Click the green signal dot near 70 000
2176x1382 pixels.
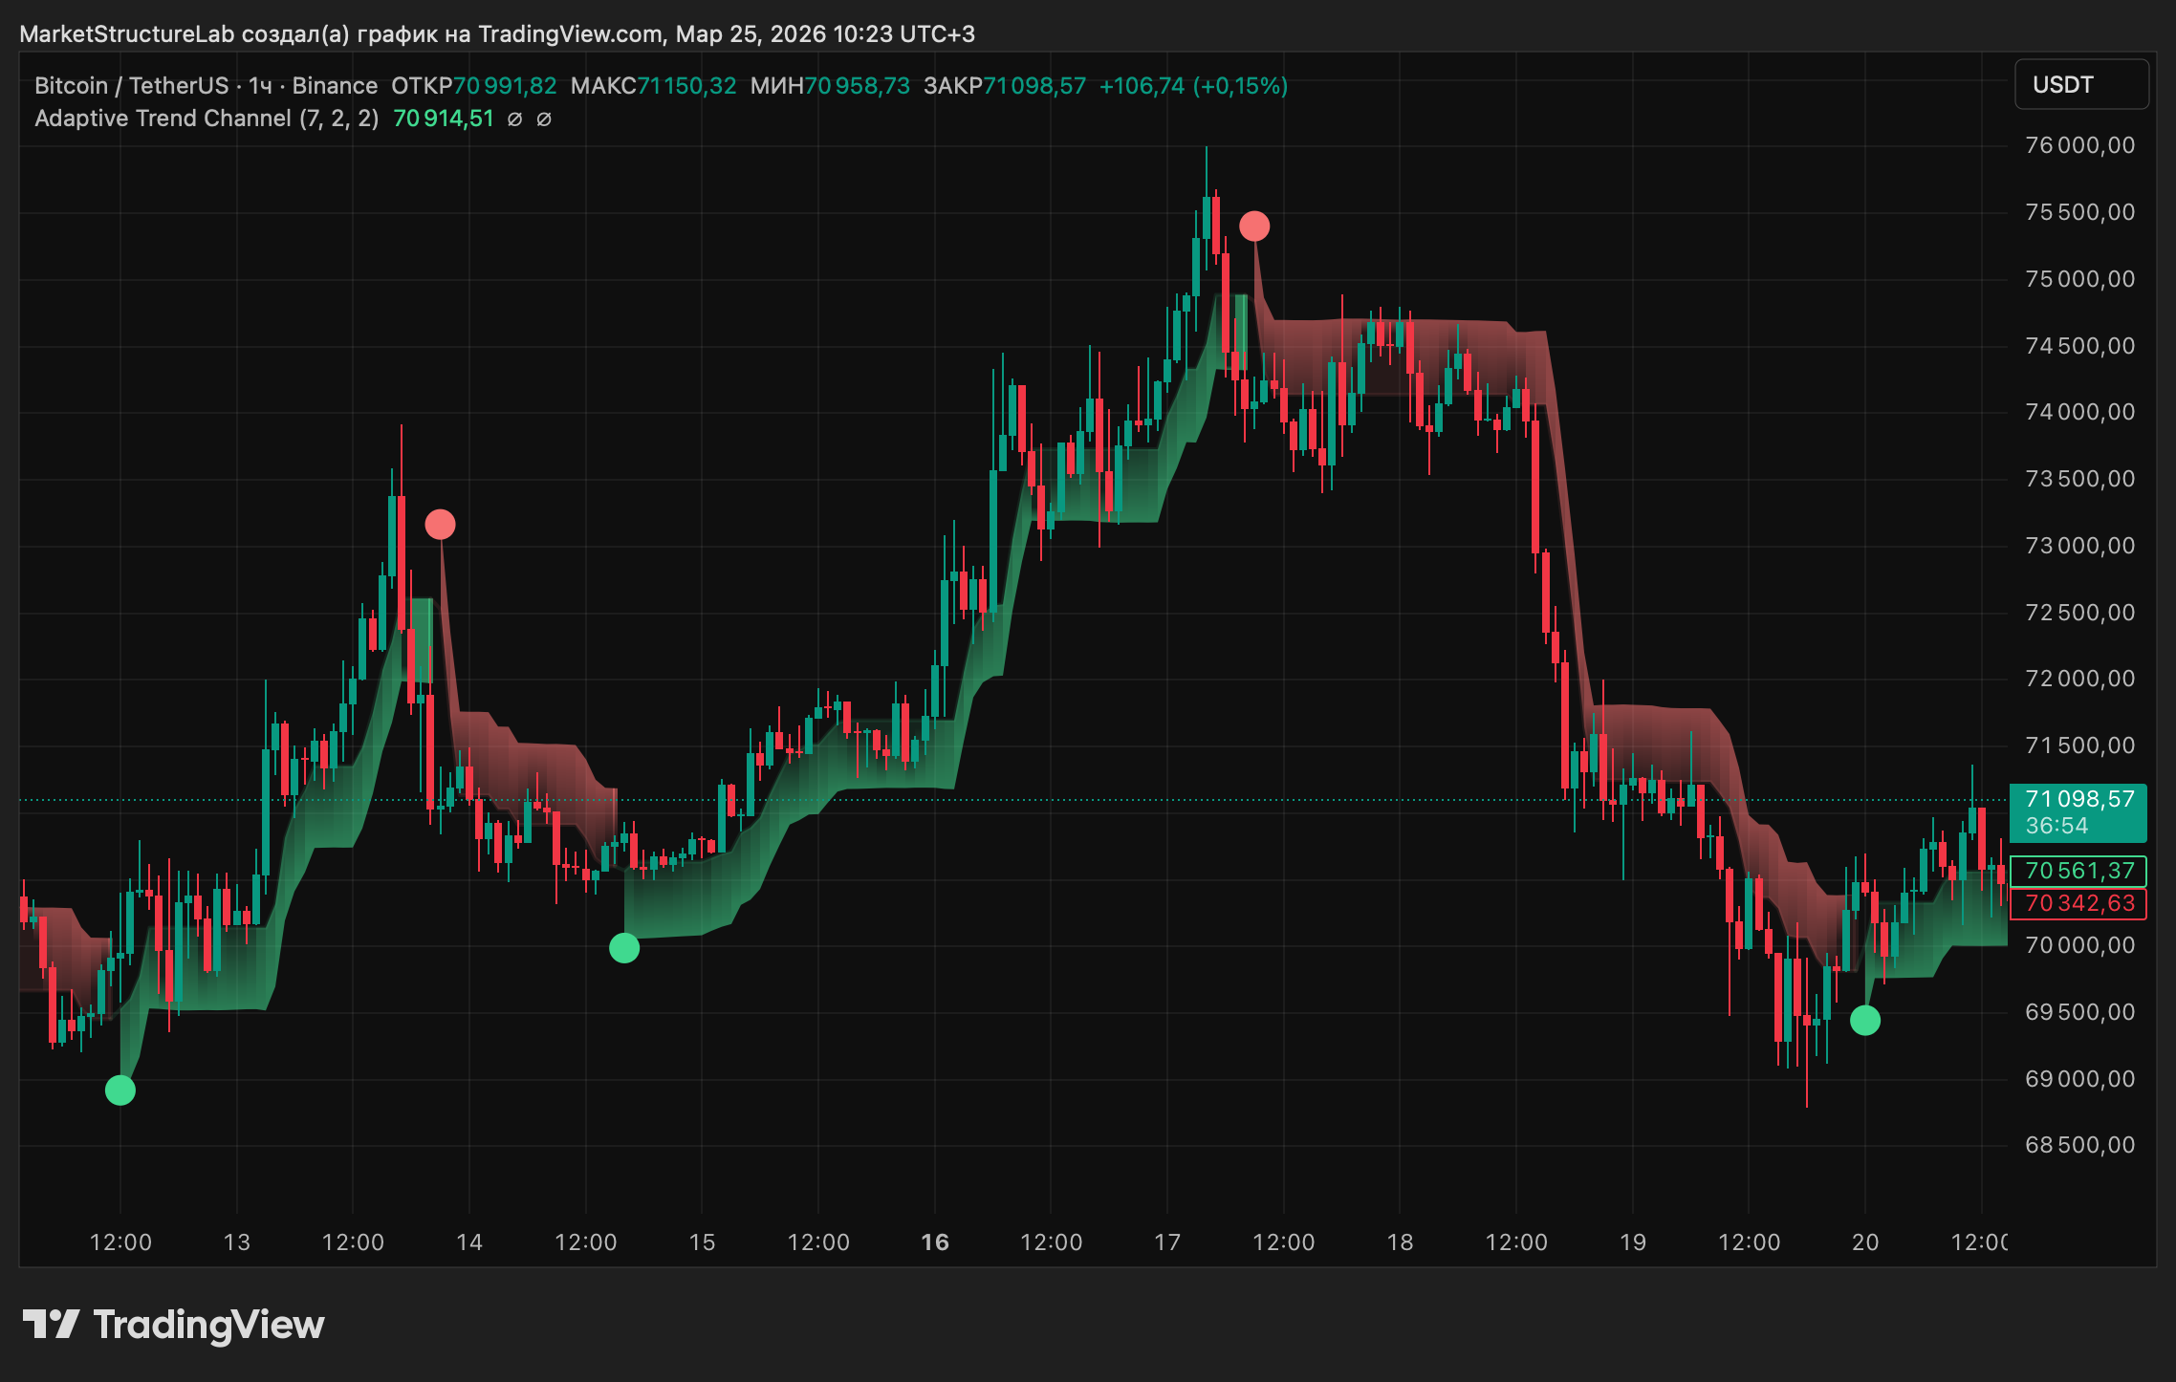coord(624,948)
